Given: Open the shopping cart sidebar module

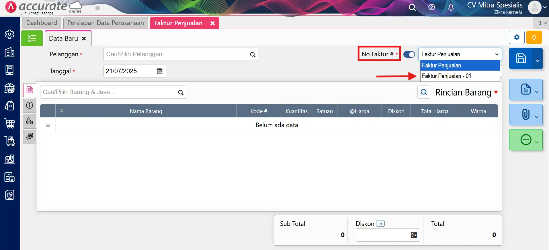Looking at the screenshot, I should (10, 123).
